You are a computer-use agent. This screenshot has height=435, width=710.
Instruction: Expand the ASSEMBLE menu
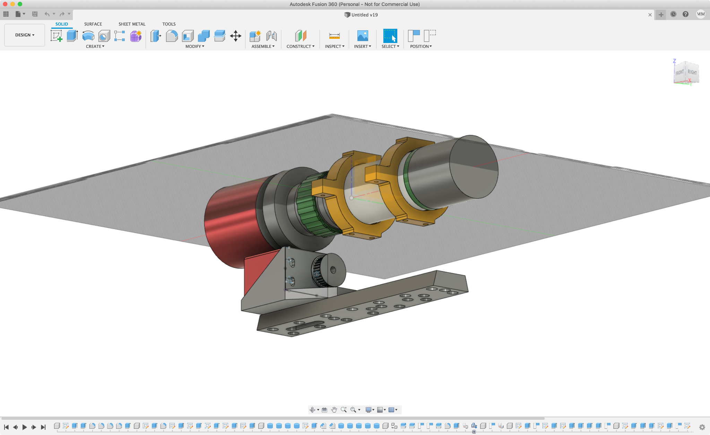[263, 46]
